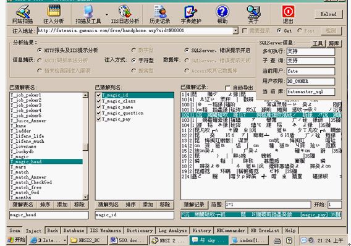Open the IIS日志分析 log analysis tool
Image resolution: width=351 pixels, height=246 pixels.
(x=125, y=14)
